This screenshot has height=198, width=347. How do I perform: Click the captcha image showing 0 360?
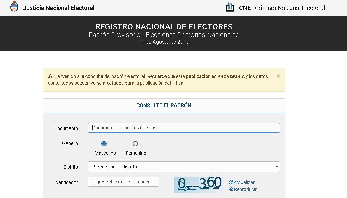coord(198,185)
